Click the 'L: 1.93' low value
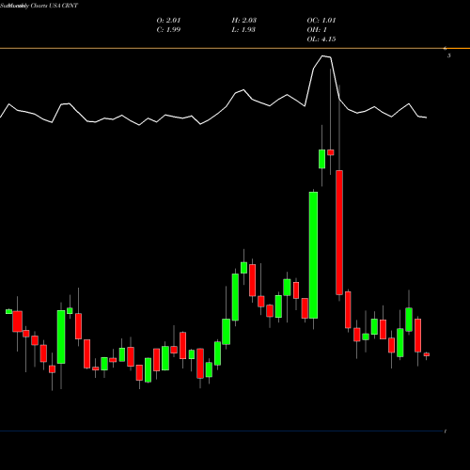Image resolution: width=470 pixels, height=470 pixels. point(243,29)
